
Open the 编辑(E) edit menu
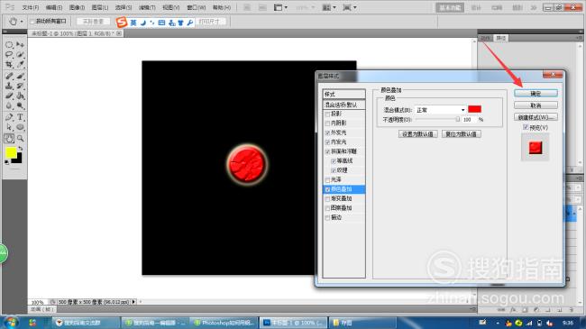click(54, 7)
